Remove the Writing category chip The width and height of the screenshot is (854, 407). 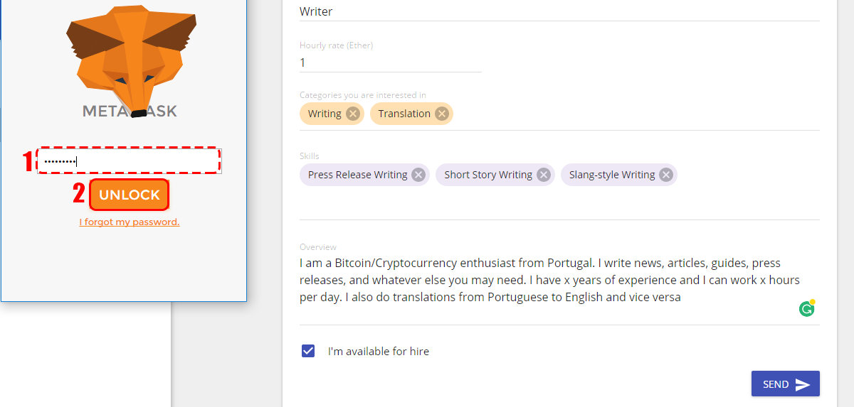pyautogui.click(x=353, y=114)
